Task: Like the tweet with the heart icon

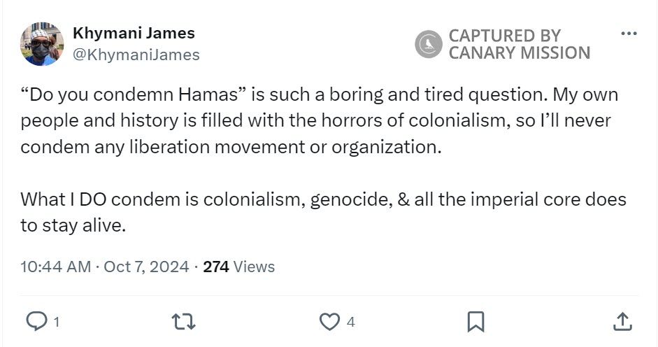Action: 329,321
